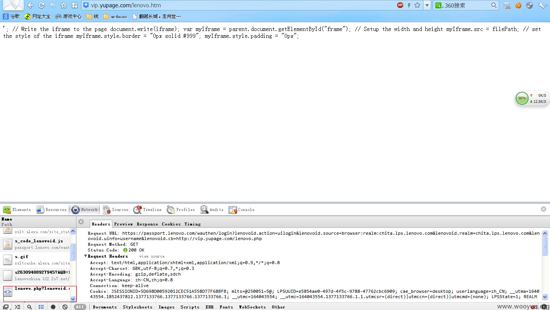This screenshot has height=310, width=550.
Task: Bookmark page with the star icon left of address bar
Action: [63, 5]
